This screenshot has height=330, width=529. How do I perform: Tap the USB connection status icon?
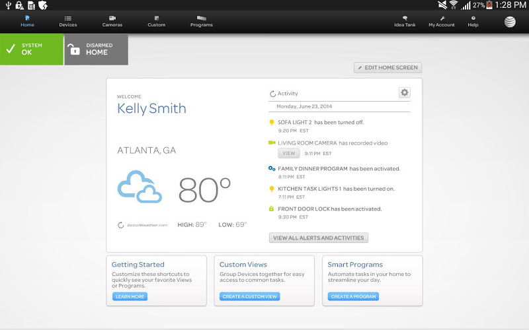coord(9,5)
